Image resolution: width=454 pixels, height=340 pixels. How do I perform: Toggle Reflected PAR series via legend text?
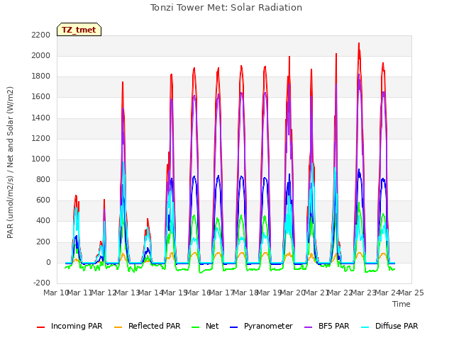click(155, 326)
